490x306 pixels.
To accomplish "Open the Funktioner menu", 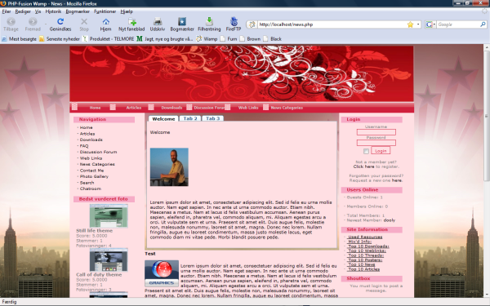I will click(x=105, y=11).
